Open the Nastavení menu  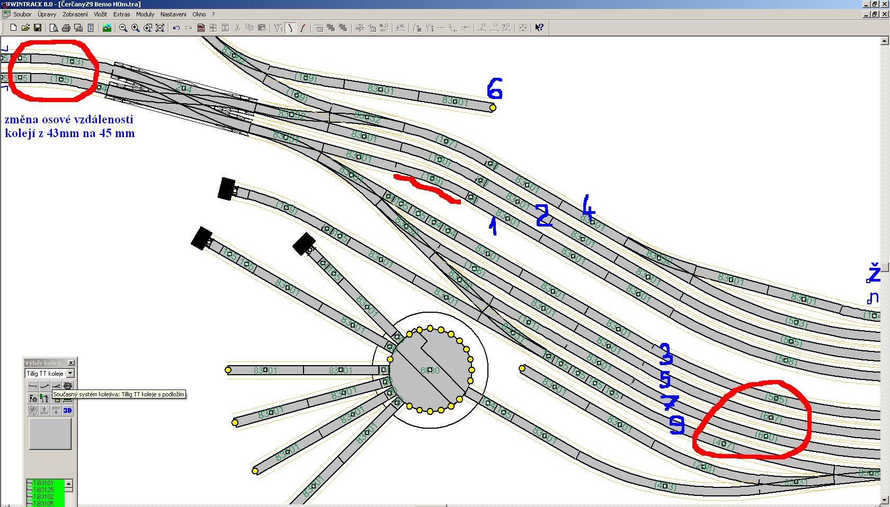173,14
